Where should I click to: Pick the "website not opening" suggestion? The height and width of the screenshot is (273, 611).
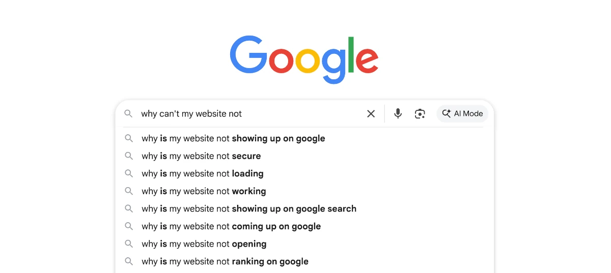[204, 244]
